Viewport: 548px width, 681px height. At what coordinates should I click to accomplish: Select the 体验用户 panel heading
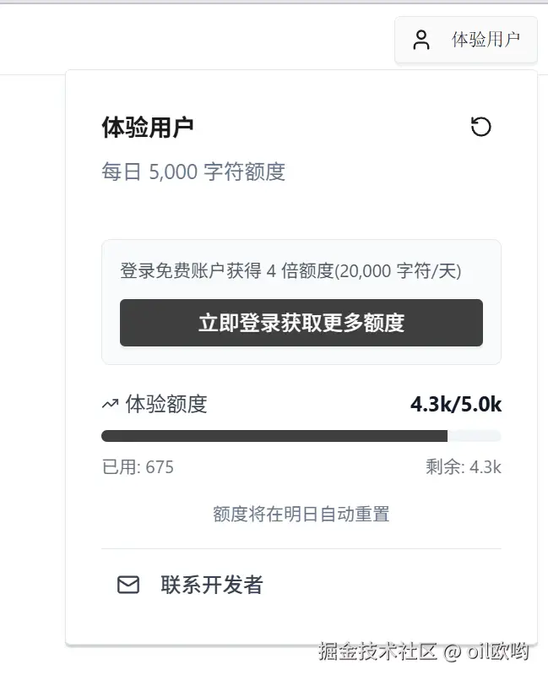(148, 128)
